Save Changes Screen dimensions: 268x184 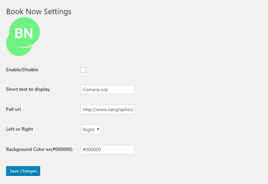pyautogui.click(x=23, y=171)
